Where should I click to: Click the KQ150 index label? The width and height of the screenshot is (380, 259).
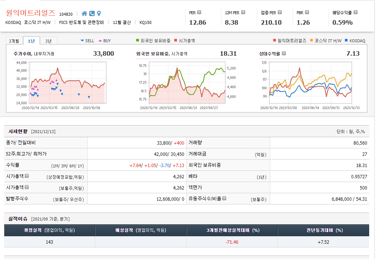pyautogui.click(x=146, y=22)
